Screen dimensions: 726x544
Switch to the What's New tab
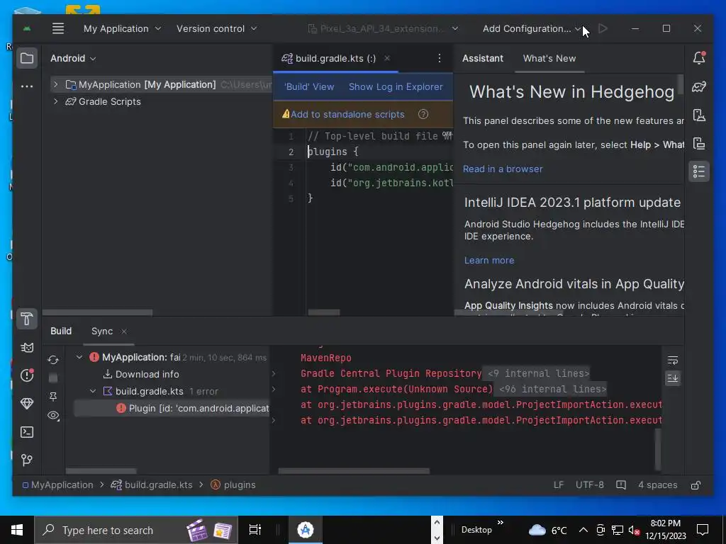pos(549,58)
